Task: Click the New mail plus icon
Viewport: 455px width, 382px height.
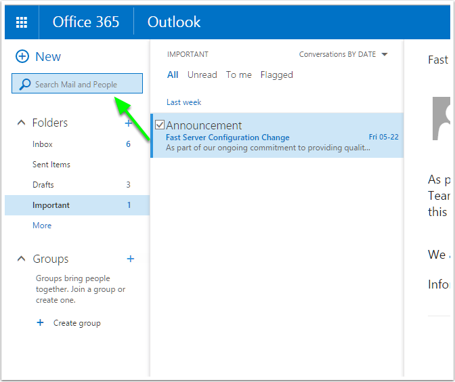Action: (x=22, y=57)
